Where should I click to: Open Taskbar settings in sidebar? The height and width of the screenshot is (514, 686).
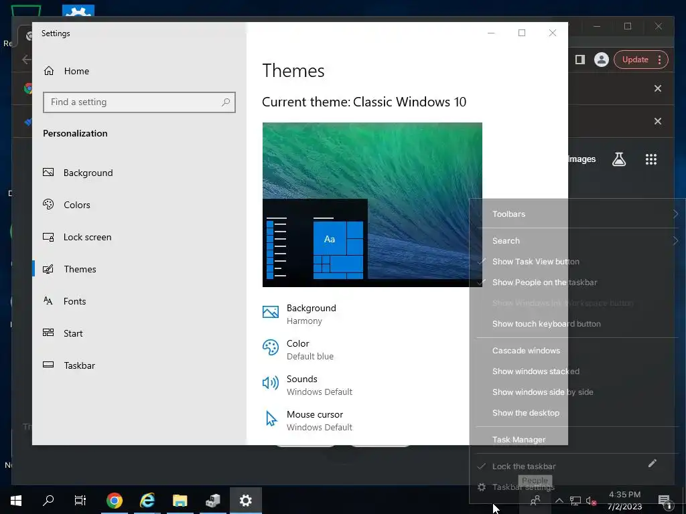69,365
